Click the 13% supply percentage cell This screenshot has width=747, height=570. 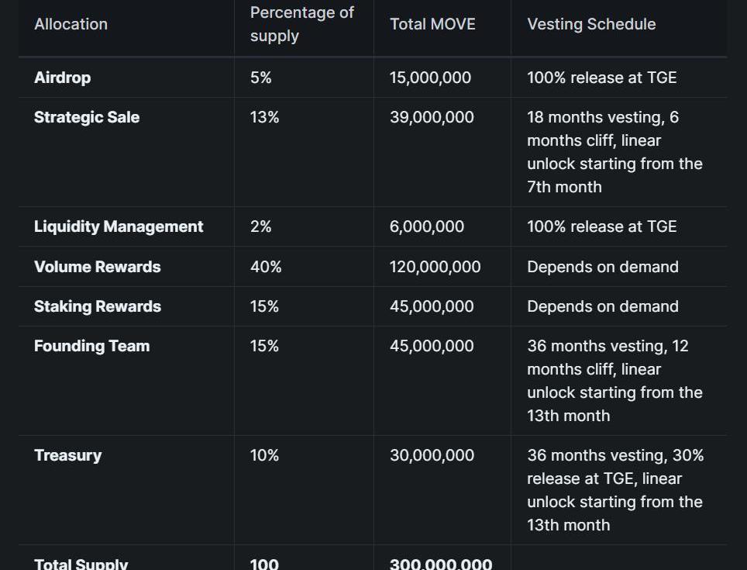click(264, 117)
